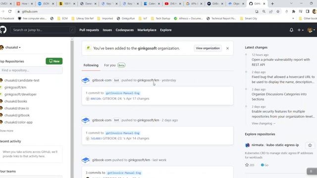
Task: Click gitbook-com avatar on yesterday's push
Action: (x=86, y=80)
